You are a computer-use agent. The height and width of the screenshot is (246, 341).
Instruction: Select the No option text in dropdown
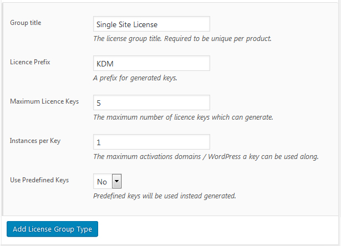(102, 182)
